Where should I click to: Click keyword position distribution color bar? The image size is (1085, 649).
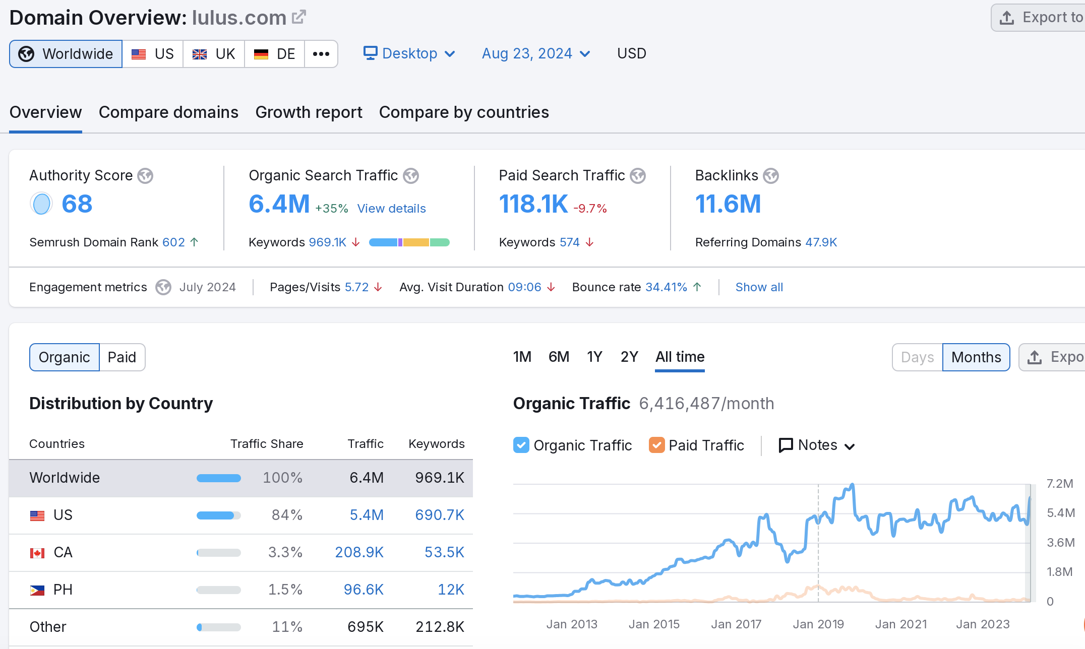pos(409,242)
